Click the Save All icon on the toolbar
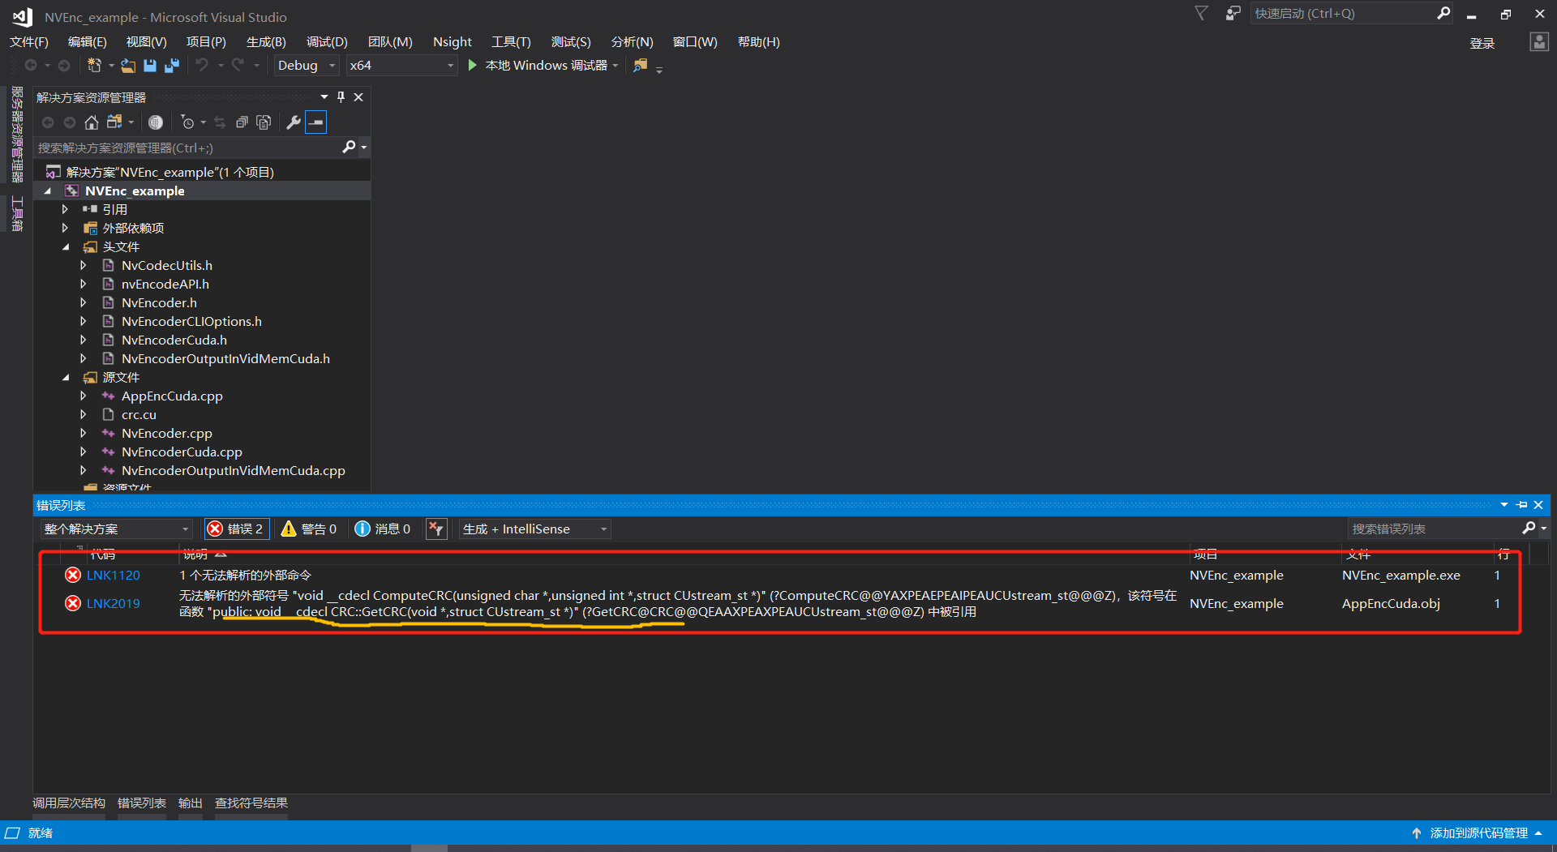This screenshot has width=1557, height=852. coord(170,66)
